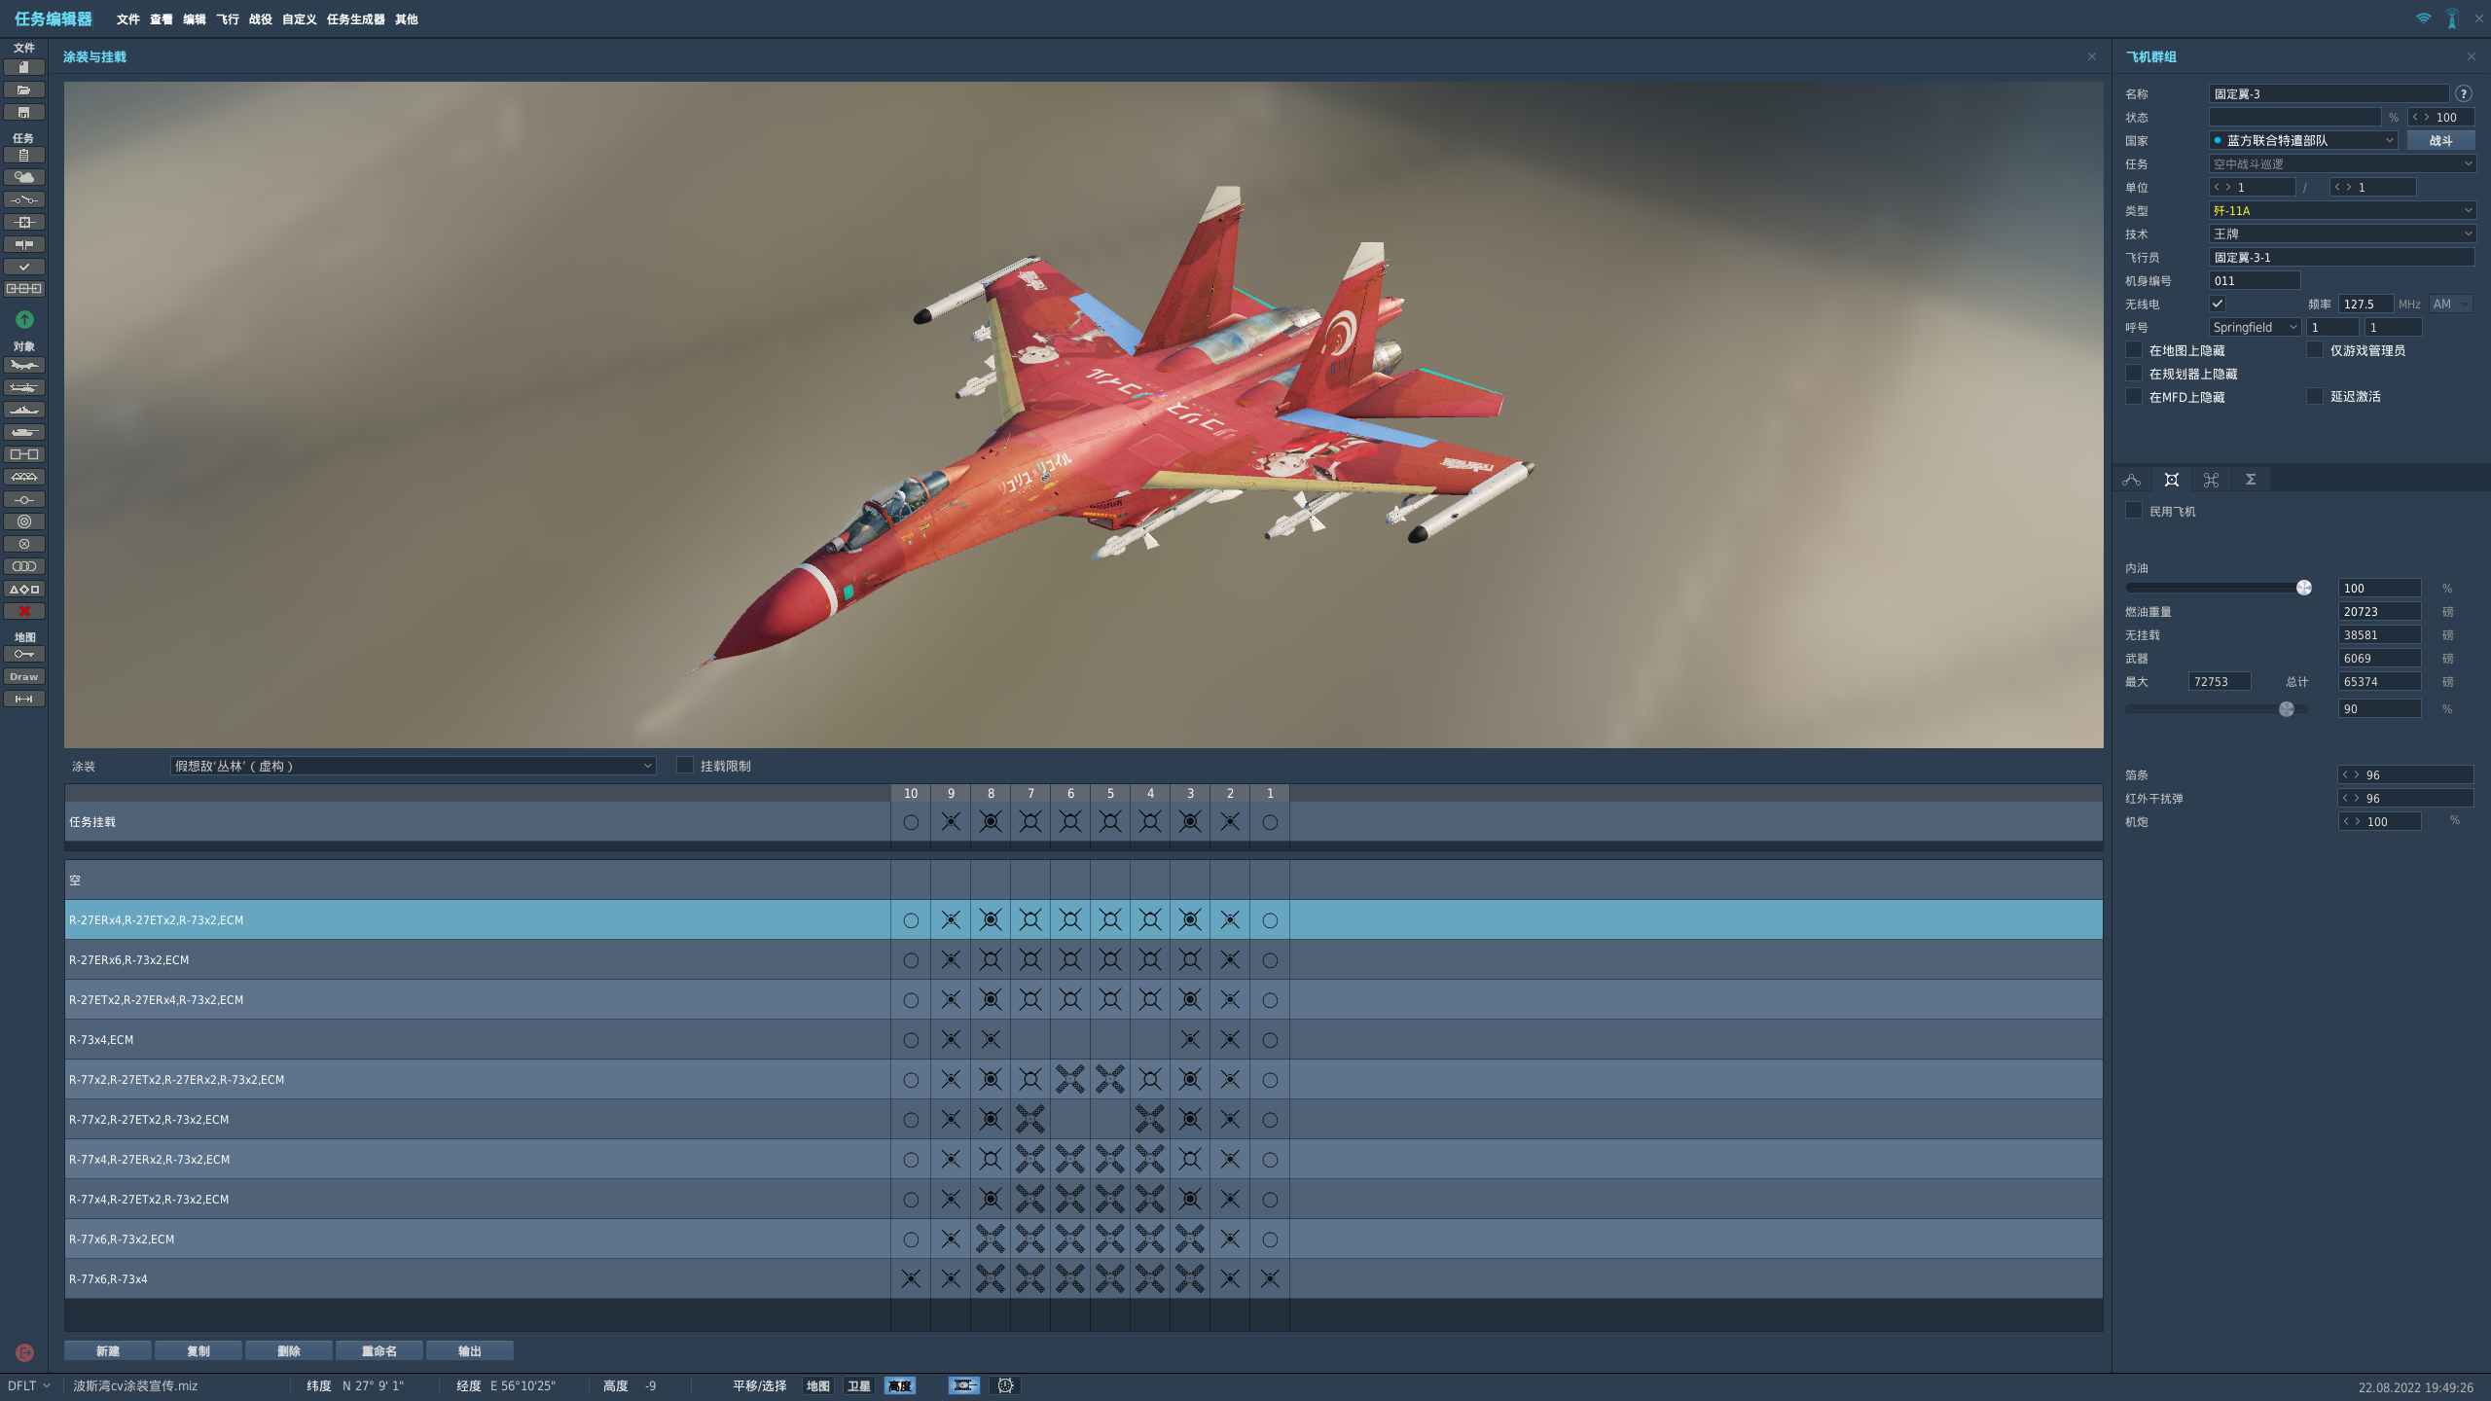Click the 新建 button below loadout list
The image size is (2491, 1401).
click(107, 1350)
